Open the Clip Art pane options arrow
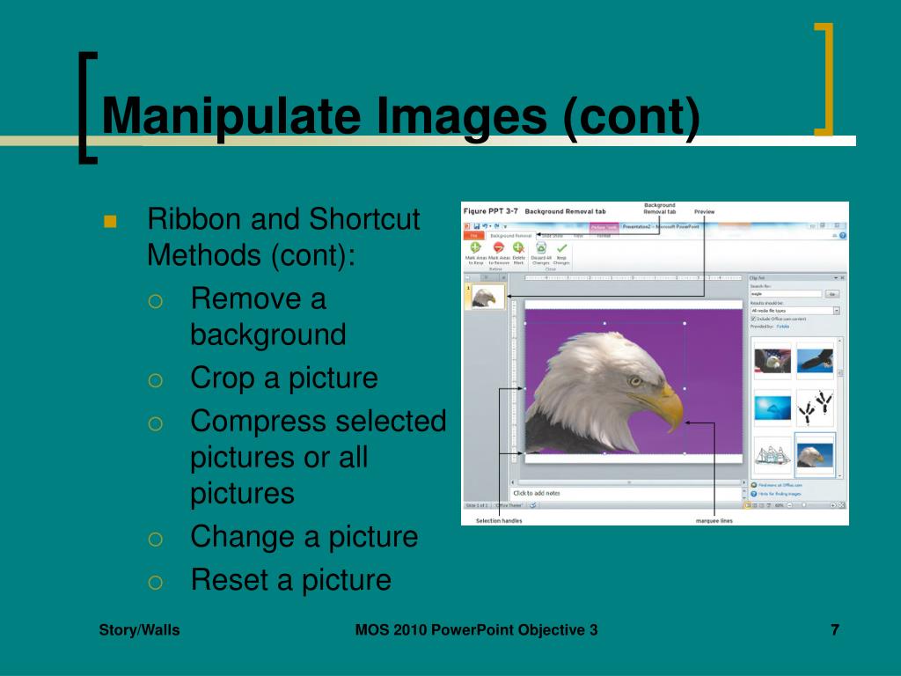This screenshot has width=901, height=676. (x=836, y=277)
